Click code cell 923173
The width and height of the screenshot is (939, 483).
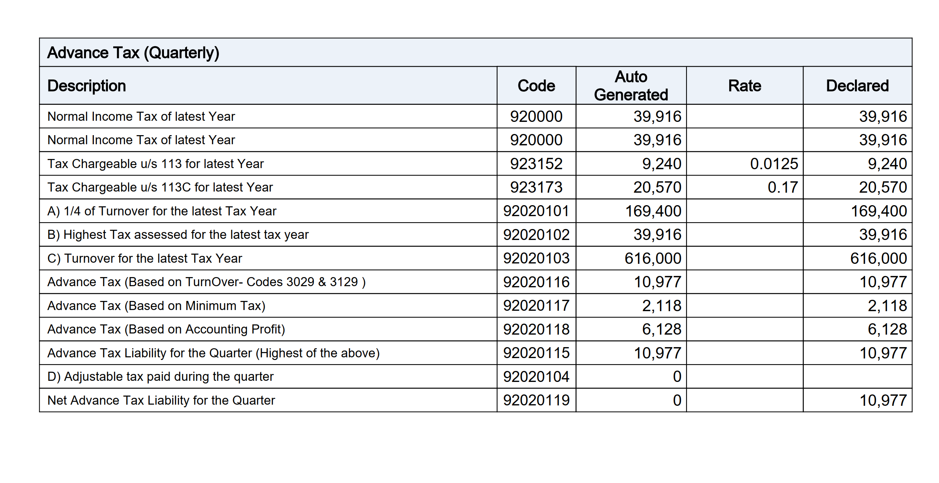(536, 187)
